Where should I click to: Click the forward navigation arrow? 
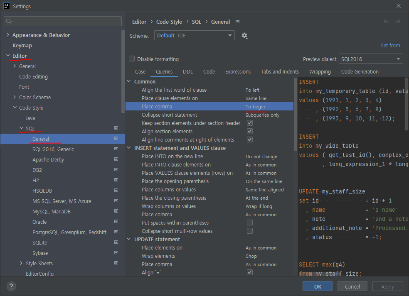coord(397,21)
